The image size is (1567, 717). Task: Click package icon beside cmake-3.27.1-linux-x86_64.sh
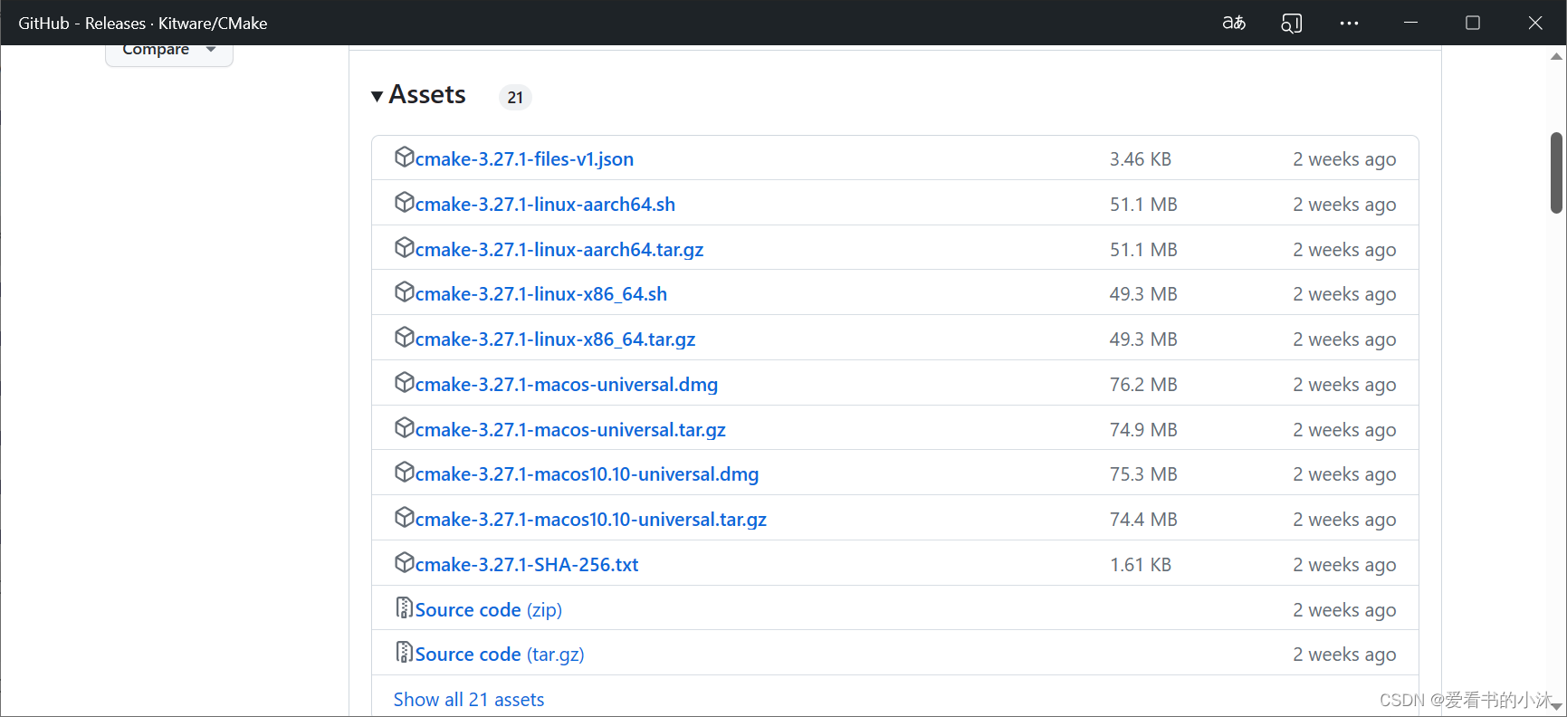point(405,292)
